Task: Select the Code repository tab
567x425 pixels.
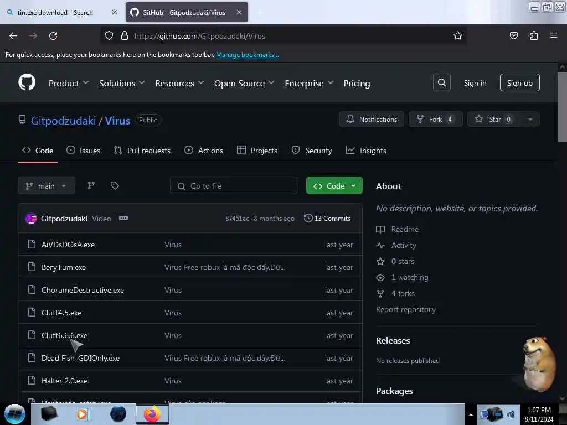Action: coord(38,151)
